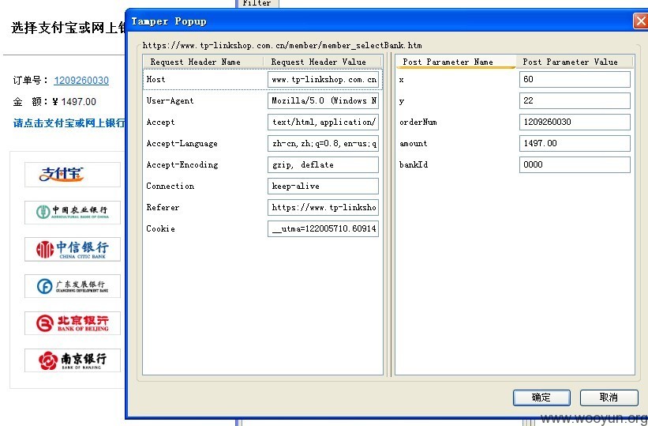Edit the Accept-Language value field
Image resolution: width=648 pixels, height=426 pixels.
tap(323, 143)
